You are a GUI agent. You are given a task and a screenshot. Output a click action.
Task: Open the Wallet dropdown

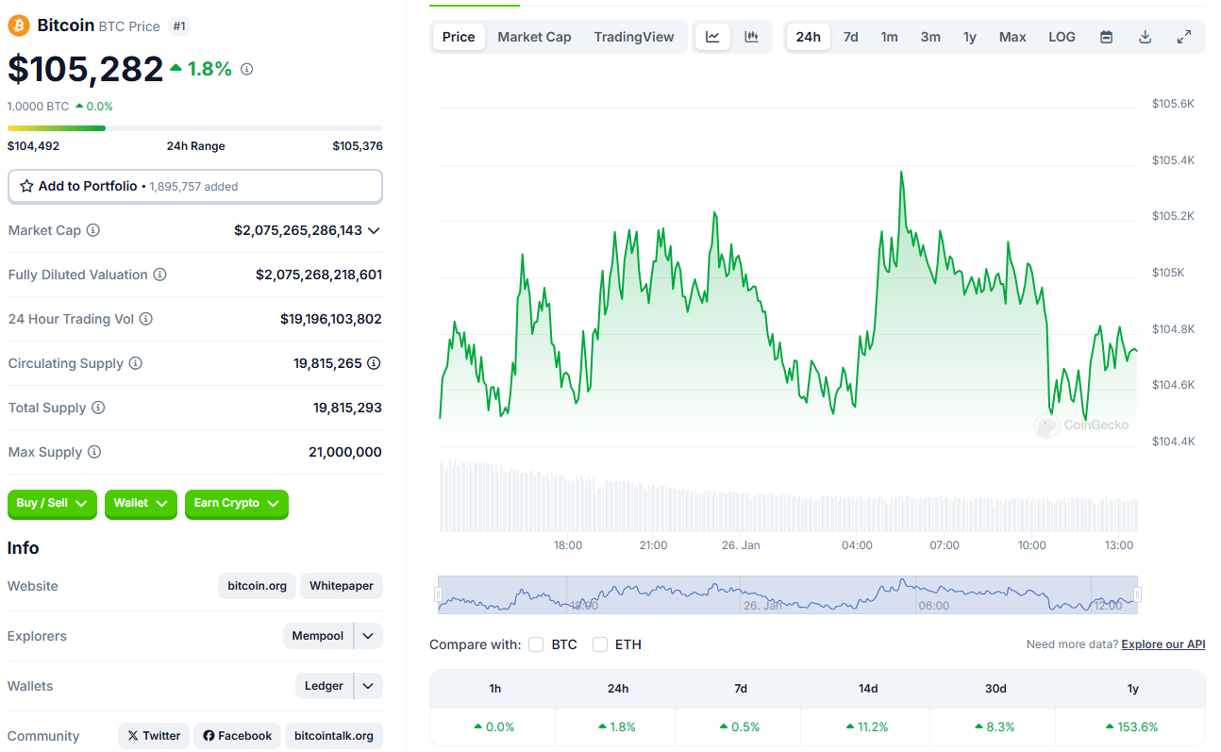pos(141,504)
